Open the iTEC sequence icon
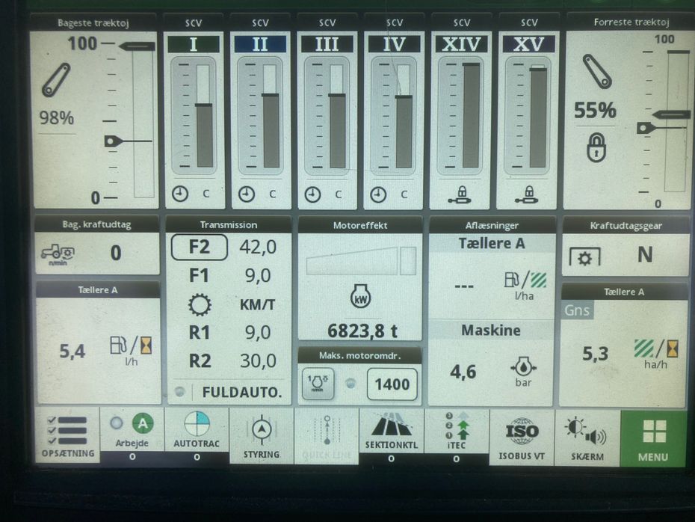This screenshot has width=695, height=522. 456,434
